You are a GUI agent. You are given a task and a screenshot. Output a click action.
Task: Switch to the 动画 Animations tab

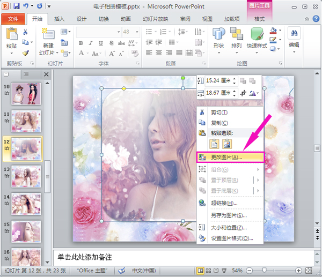click(x=126, y=19)
